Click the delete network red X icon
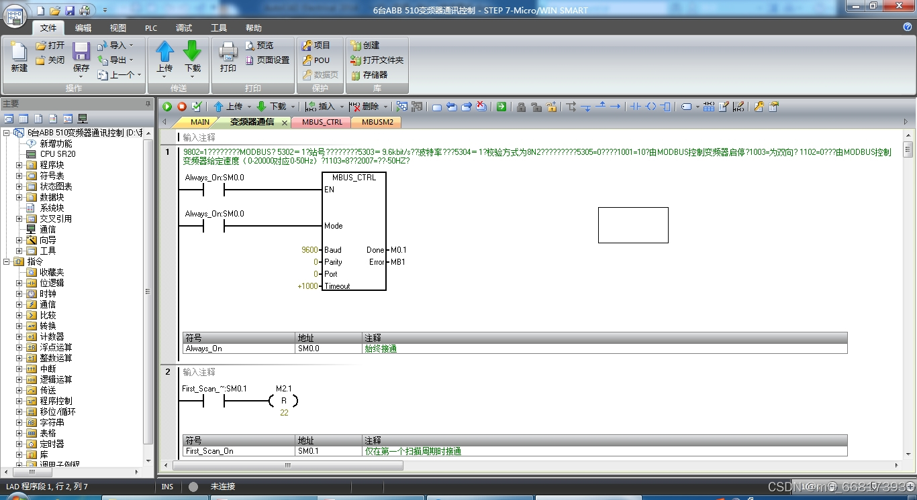917x500 pixels. click(481, 107)
